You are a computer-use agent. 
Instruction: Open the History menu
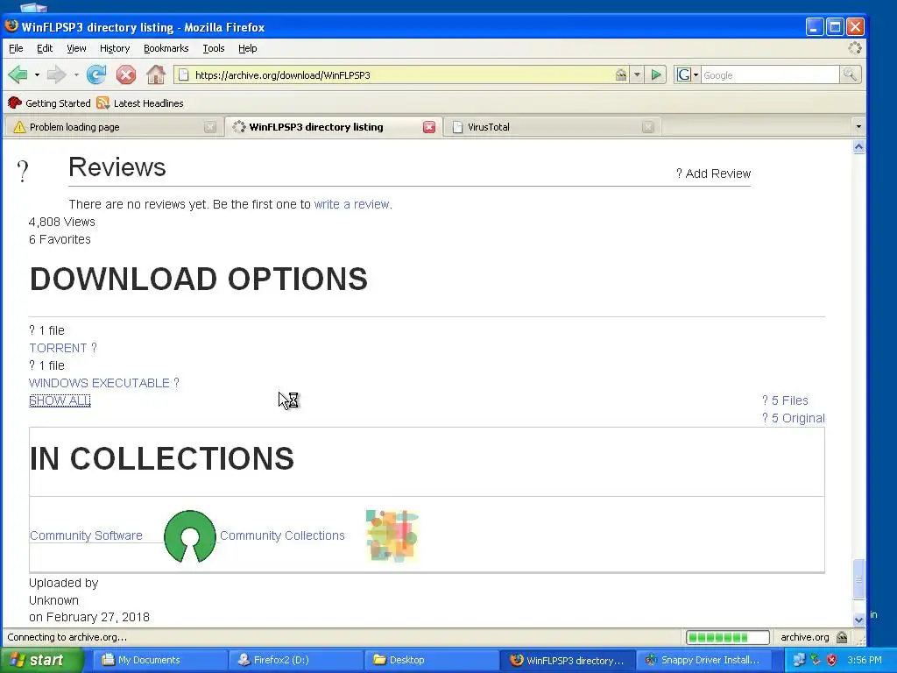115,49
